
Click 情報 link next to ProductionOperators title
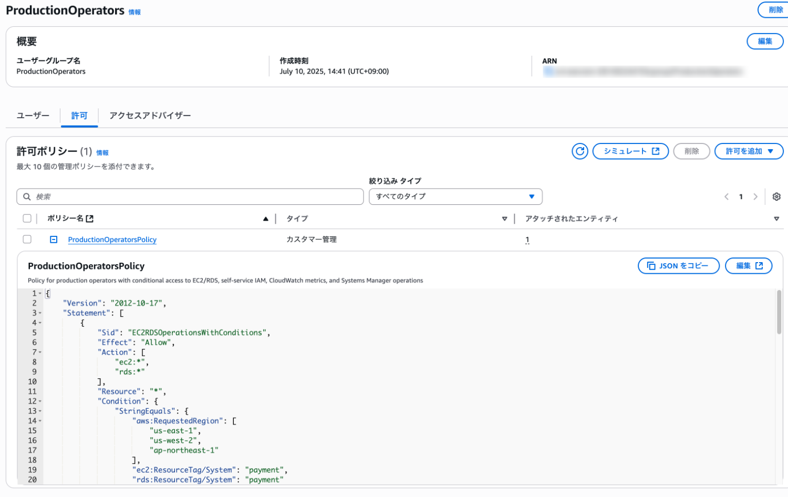pyautogui.click(x=134, y=12)
